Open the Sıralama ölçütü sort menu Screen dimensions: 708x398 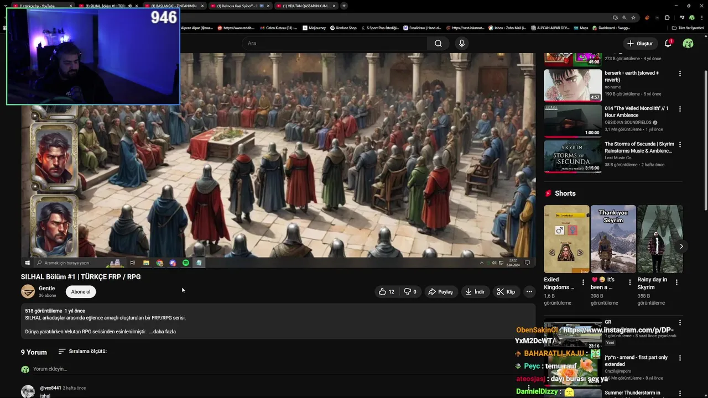coord(82,351)
